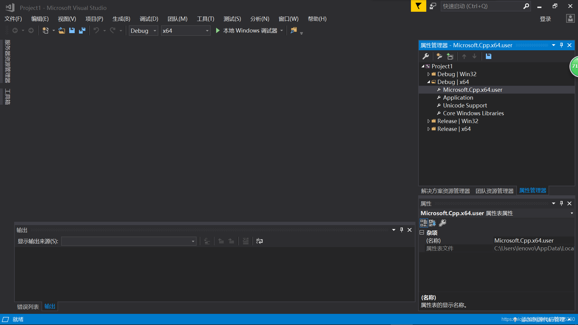Select Core Windows Libraries property sheet
Image resolution: width=578 pixels, height=325 pixels.
pos(473,113)
